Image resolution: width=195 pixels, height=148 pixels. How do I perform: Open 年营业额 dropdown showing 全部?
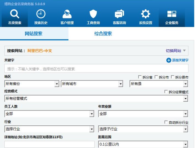143,114
